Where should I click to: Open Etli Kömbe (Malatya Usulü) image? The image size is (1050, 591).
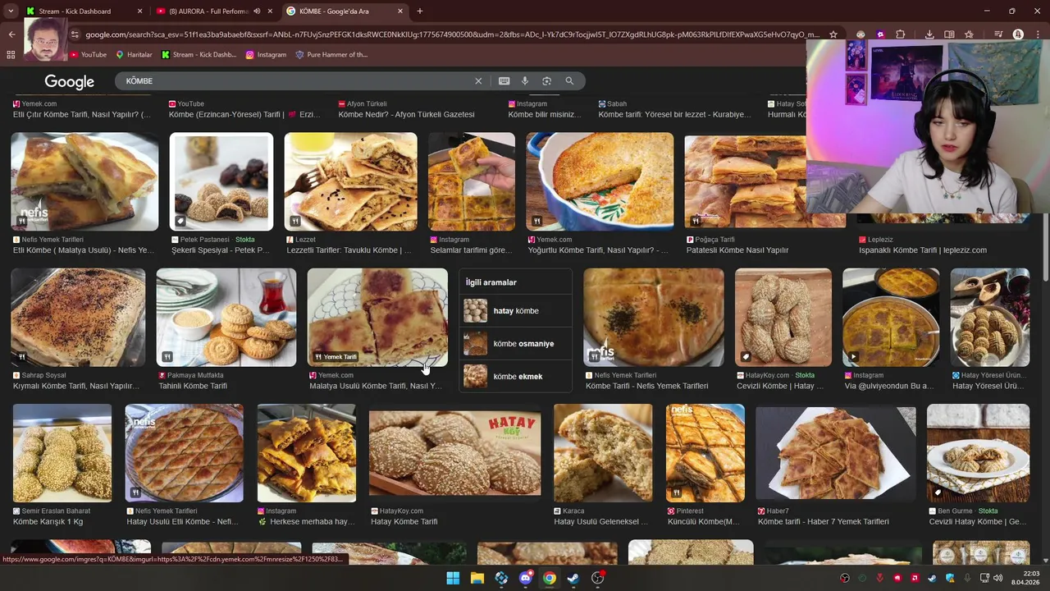coord(84,182)
